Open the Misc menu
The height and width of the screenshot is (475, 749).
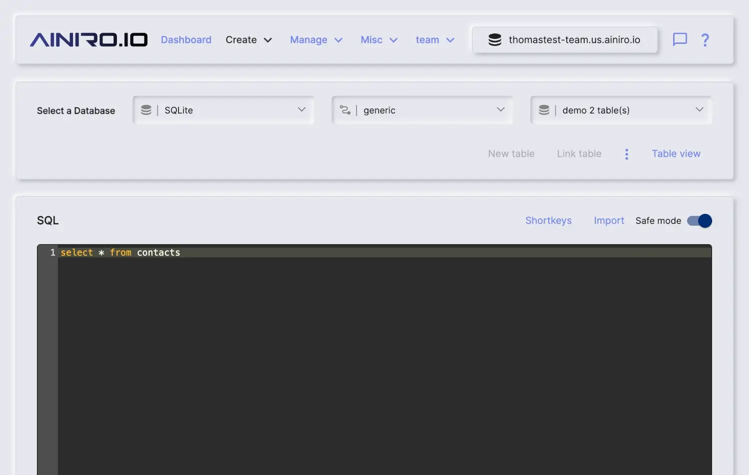tap(379, 40)
